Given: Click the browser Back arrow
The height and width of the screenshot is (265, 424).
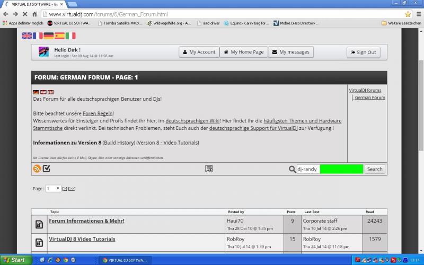Looking at the screenshot, I should (6, 14).
